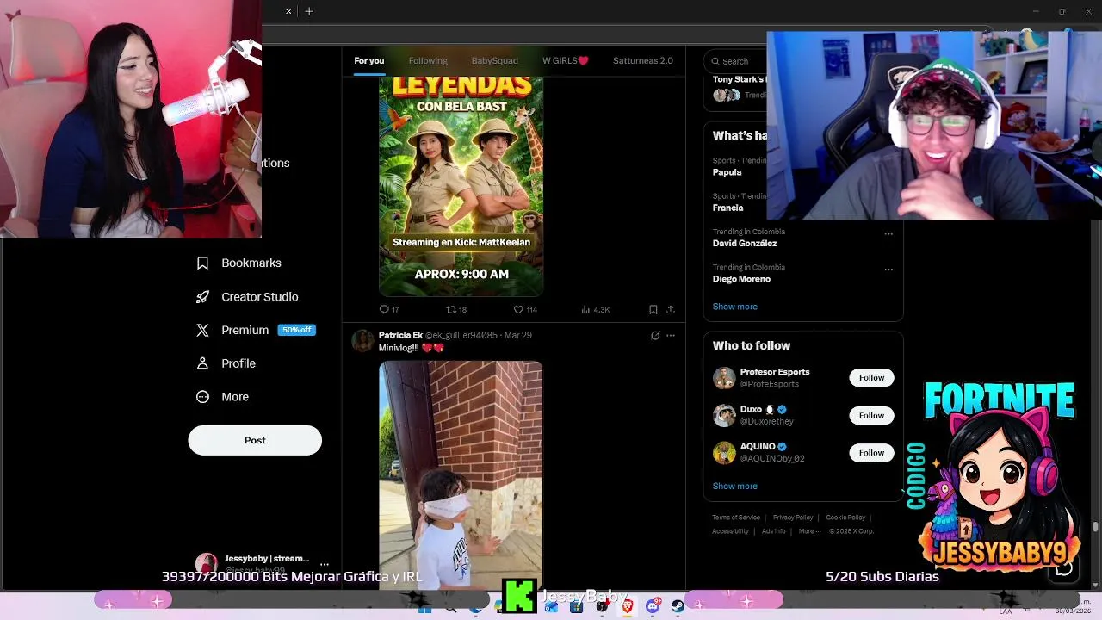Open the Satturneas 2.0 tab

[642, 60]
